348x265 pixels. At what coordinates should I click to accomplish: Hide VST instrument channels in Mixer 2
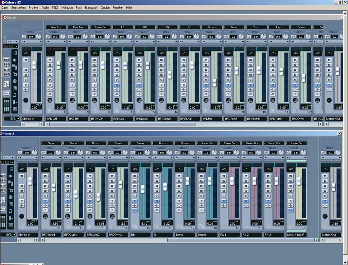pos(11,204)
